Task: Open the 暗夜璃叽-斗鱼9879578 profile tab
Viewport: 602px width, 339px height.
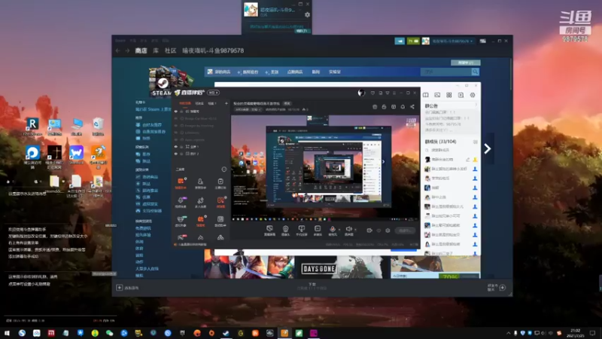Action: coord(213,50)
